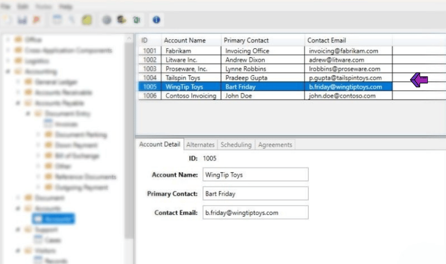Click the Primary Contact input field
446x264 pixels.
tap(255, 193)
